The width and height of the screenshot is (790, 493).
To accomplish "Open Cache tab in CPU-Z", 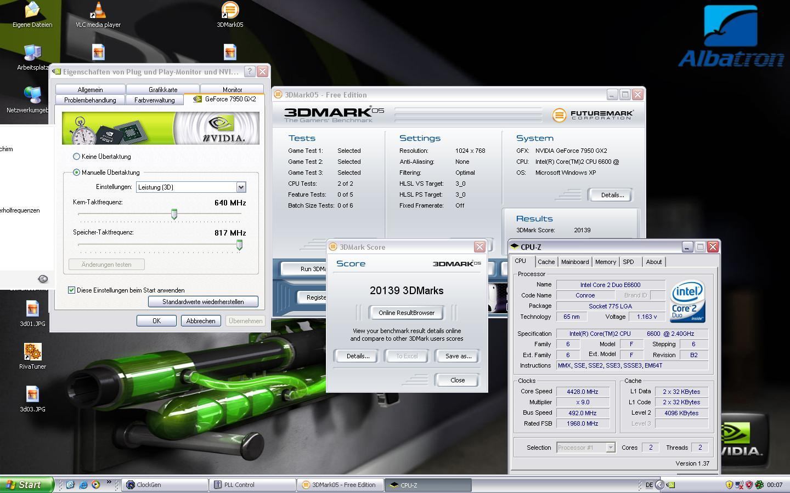I will 546,262.
